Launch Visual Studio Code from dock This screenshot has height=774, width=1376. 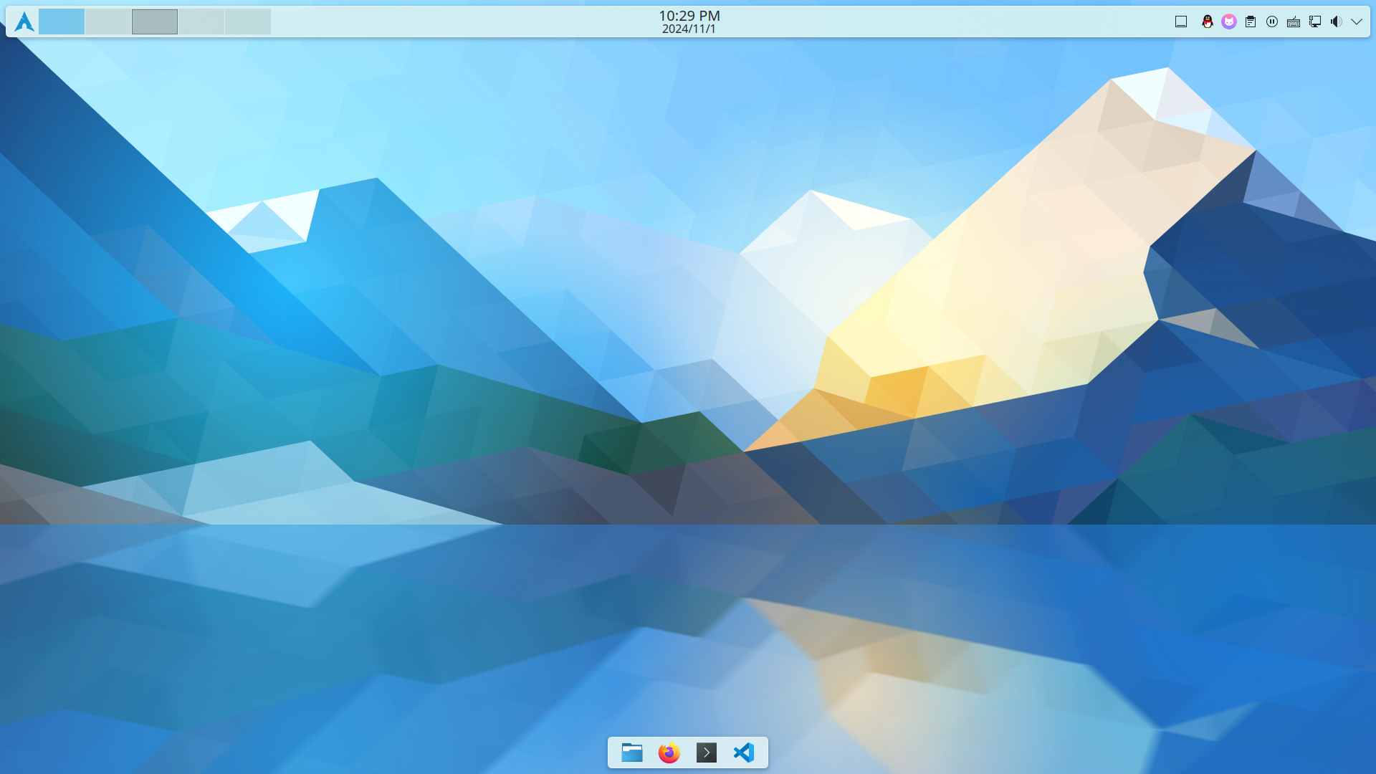[x=744, y=752]
